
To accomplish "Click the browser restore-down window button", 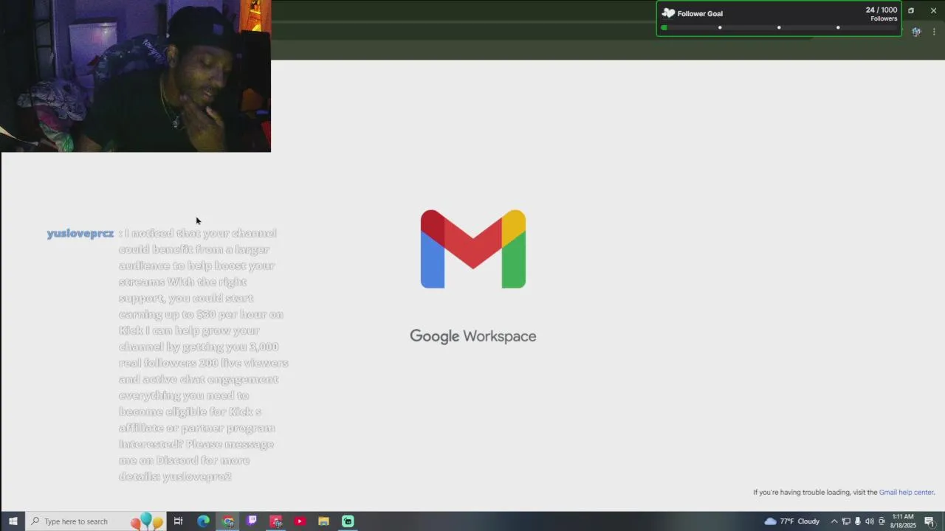I will pos(911,11).
